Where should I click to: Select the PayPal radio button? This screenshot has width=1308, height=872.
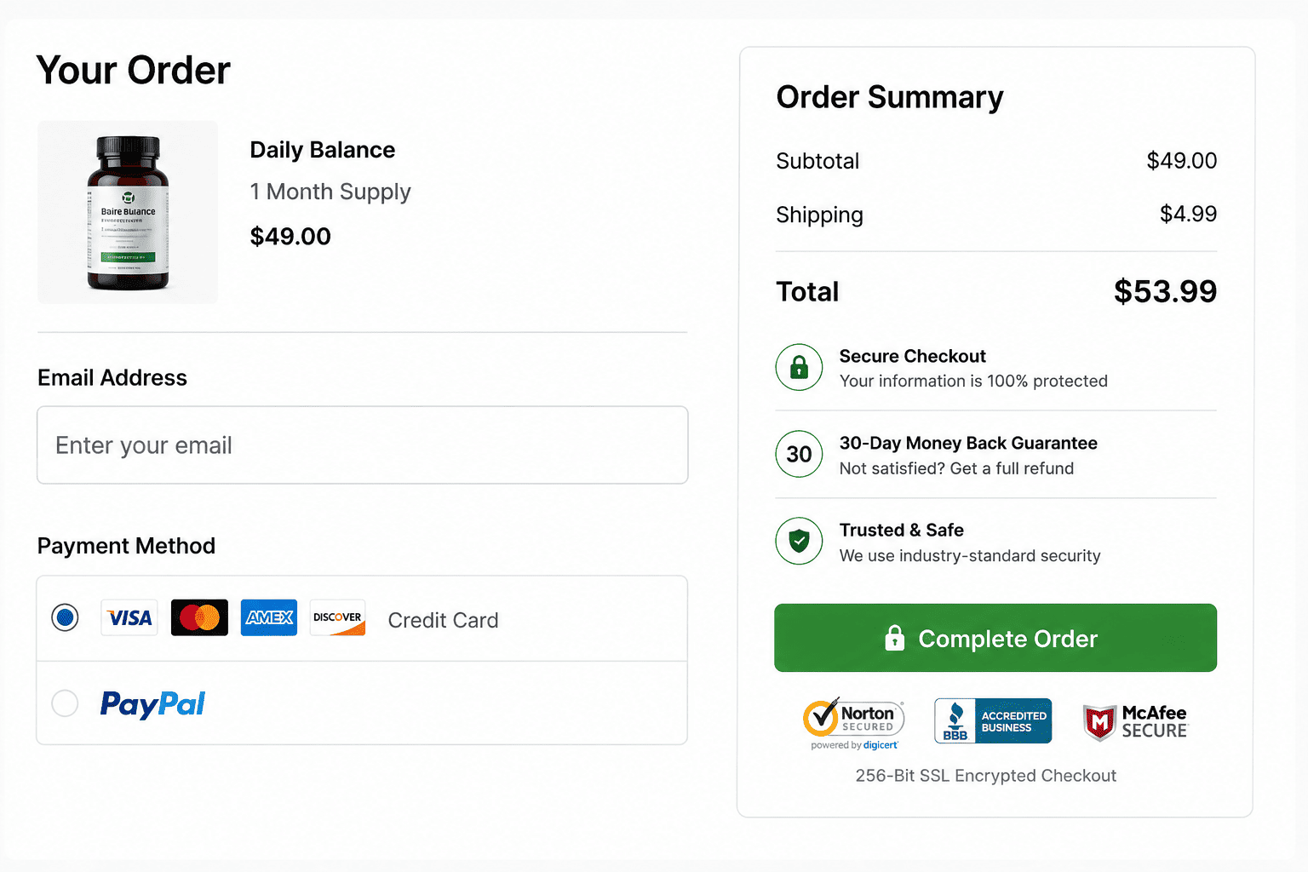(65, 703)
